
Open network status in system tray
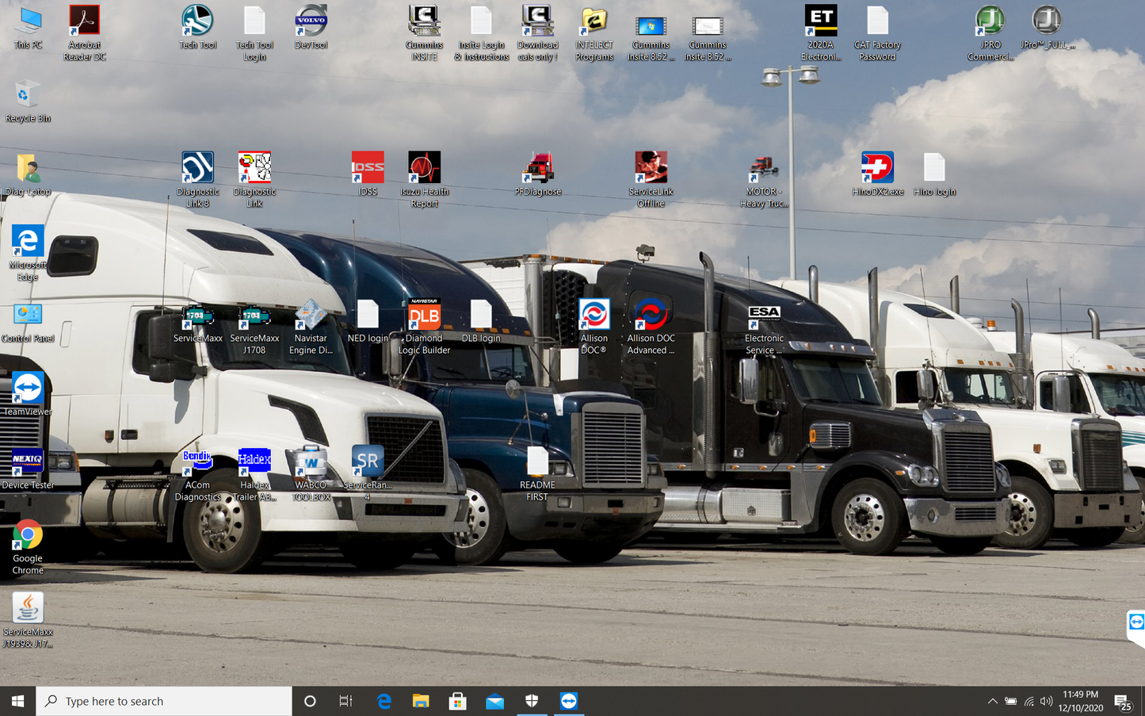click(1029, 701)
